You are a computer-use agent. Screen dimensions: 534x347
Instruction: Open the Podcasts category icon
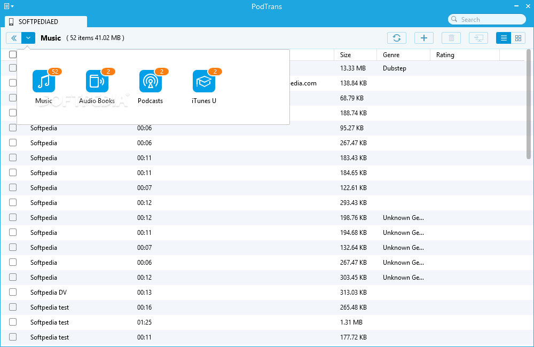point(151,81)
